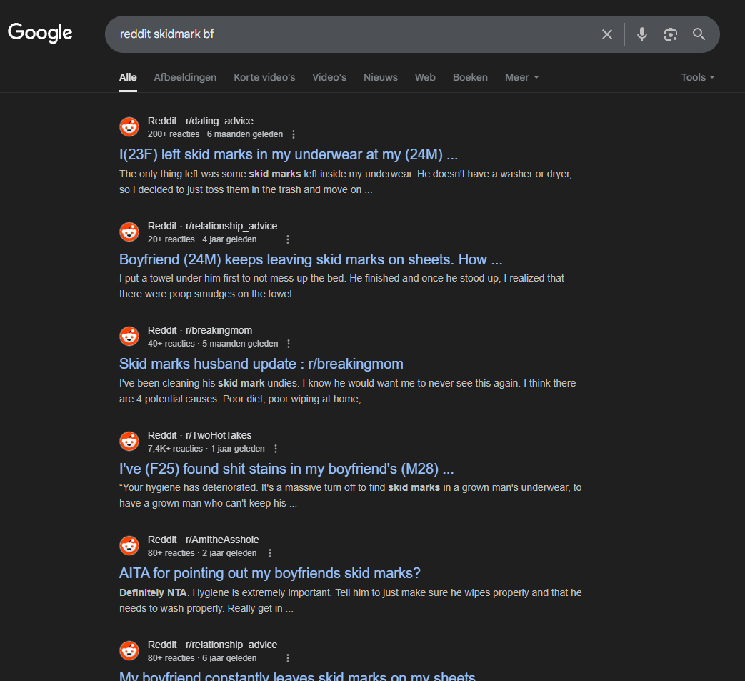Open Google Lens image search icon

(x=671, y=34)
